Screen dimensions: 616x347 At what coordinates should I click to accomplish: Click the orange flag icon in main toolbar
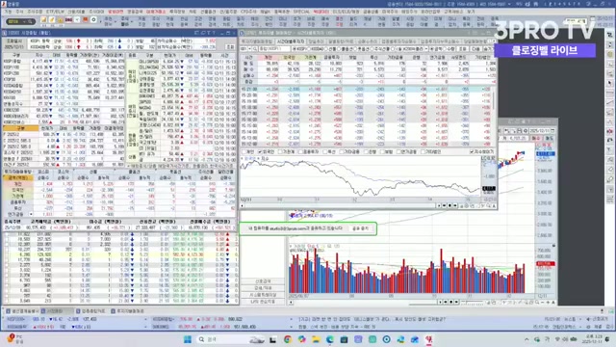(85, 19)
